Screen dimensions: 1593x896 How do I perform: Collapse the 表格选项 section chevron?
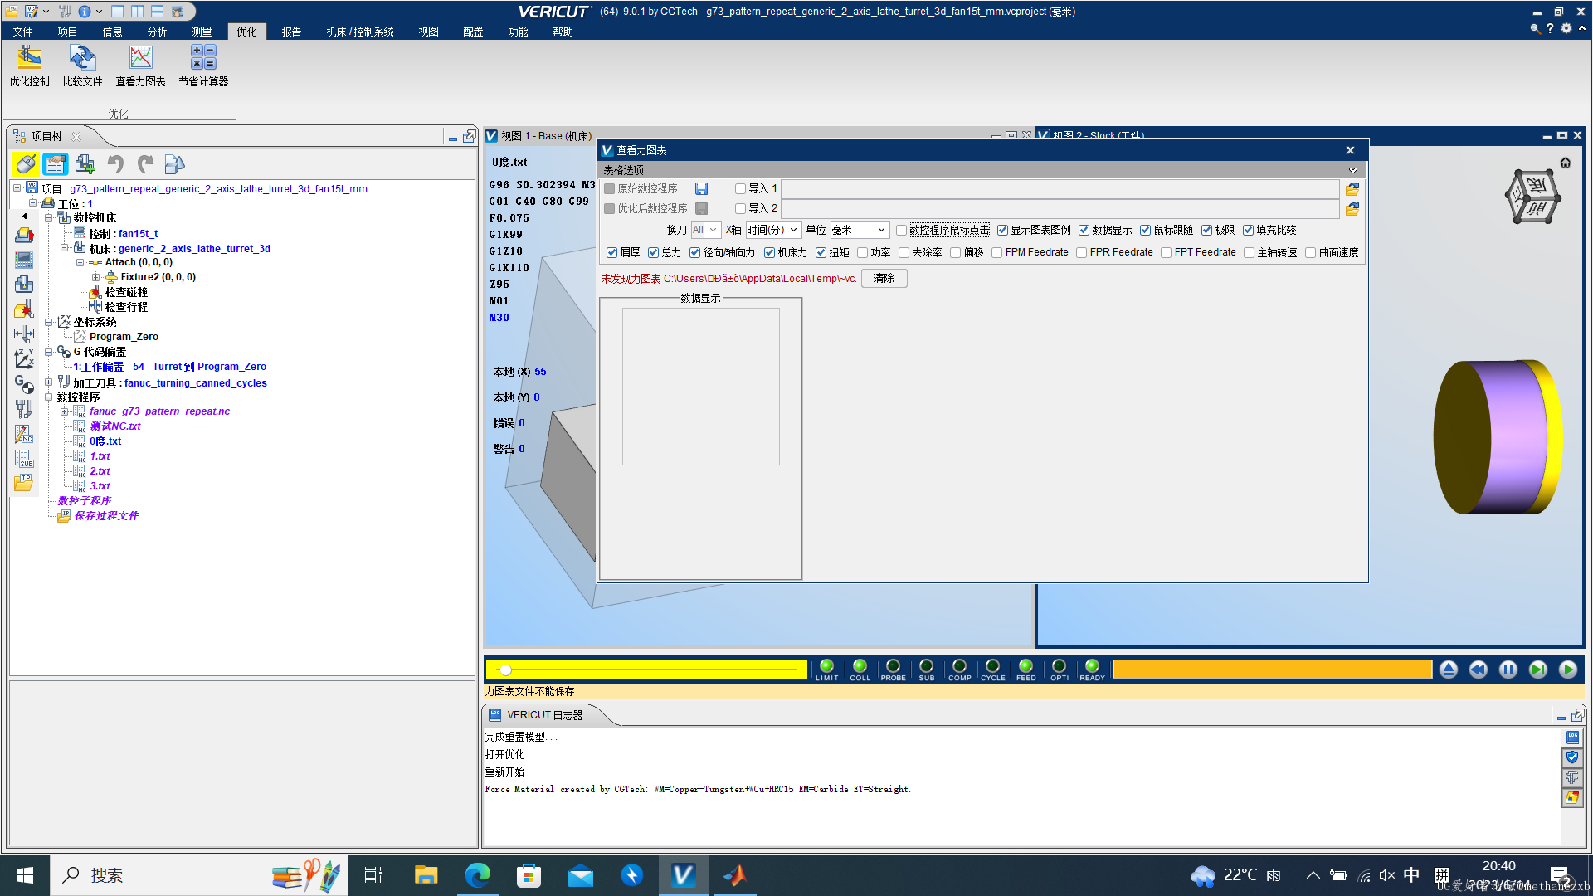pyautogui.click(x=1353, y=170)
